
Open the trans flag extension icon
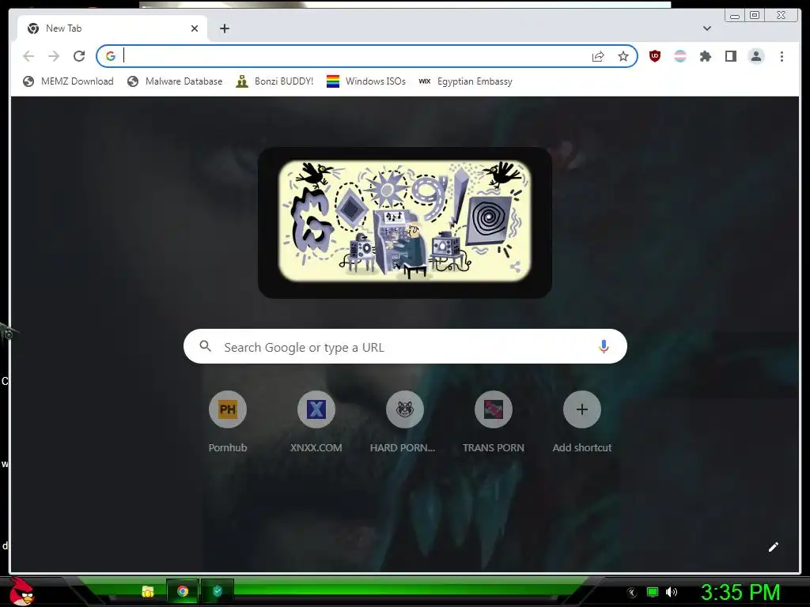tap(680, 56)
